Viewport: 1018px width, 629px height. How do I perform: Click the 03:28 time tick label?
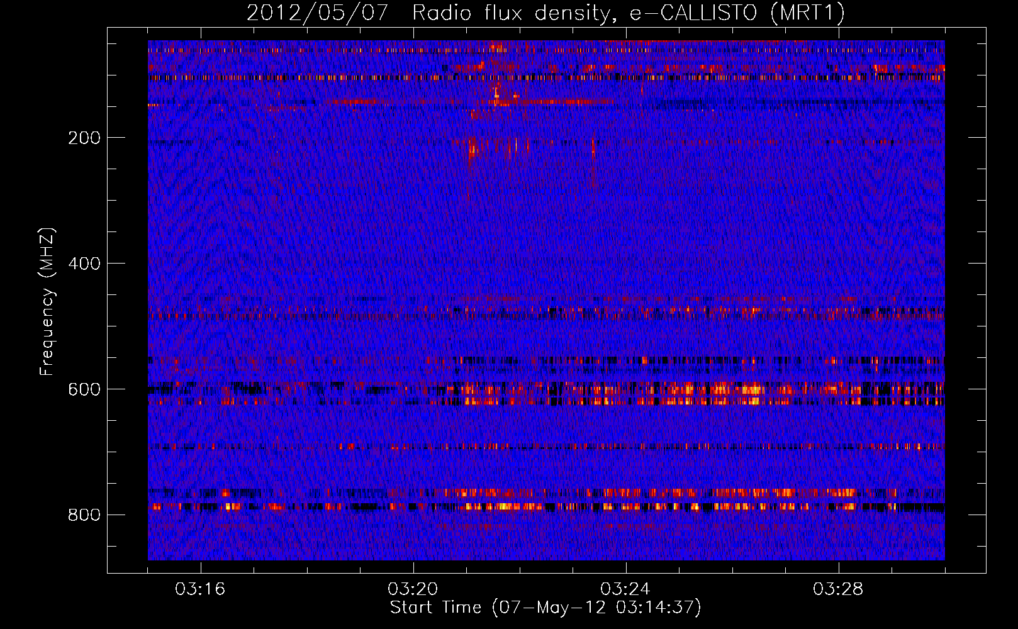[838, 589]
